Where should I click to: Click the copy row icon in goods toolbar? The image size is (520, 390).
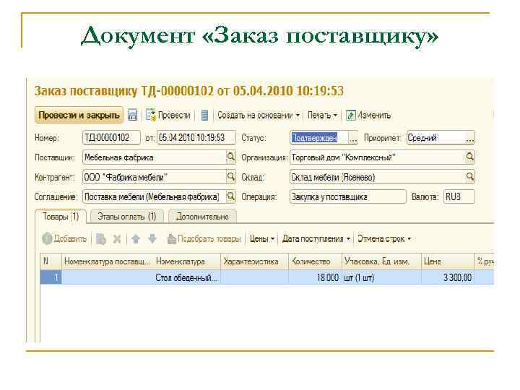click(x=101, y=239)
